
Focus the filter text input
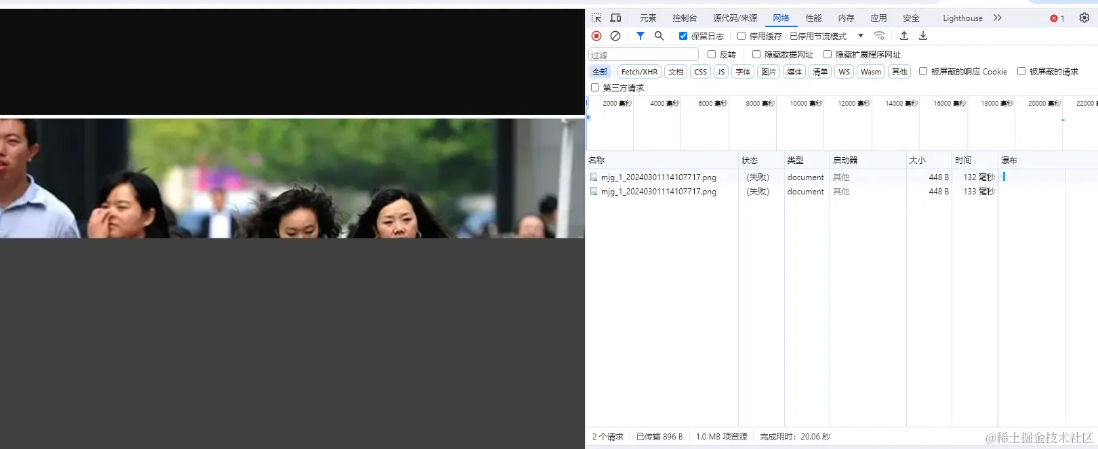[x=643, y=54]
